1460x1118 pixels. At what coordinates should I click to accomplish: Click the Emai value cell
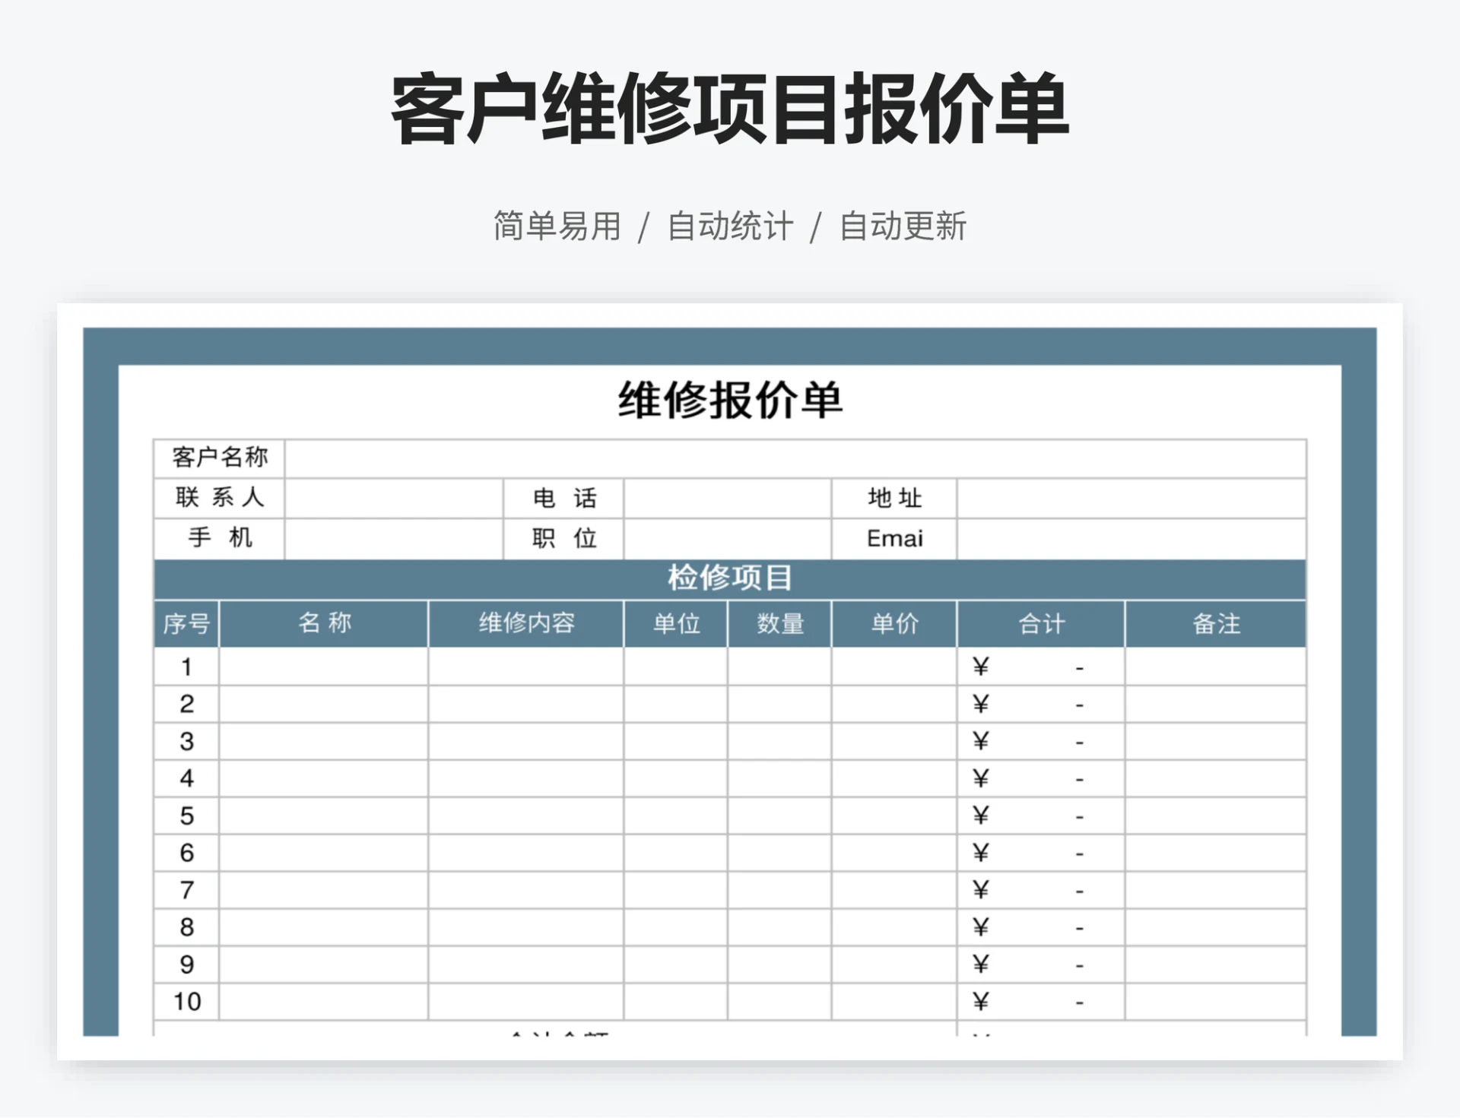(1131, 539)
